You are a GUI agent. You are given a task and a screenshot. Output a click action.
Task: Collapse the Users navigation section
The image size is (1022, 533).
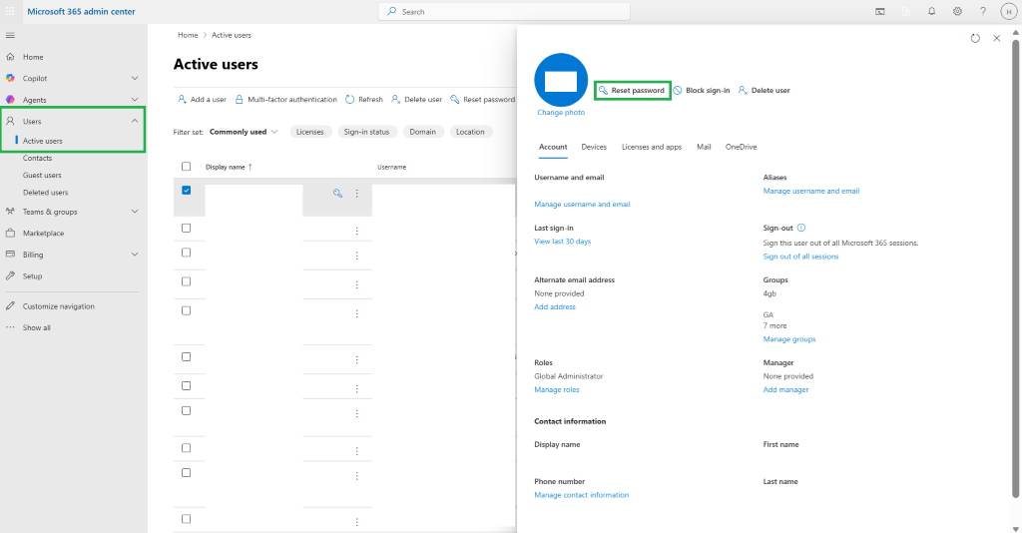135,121
